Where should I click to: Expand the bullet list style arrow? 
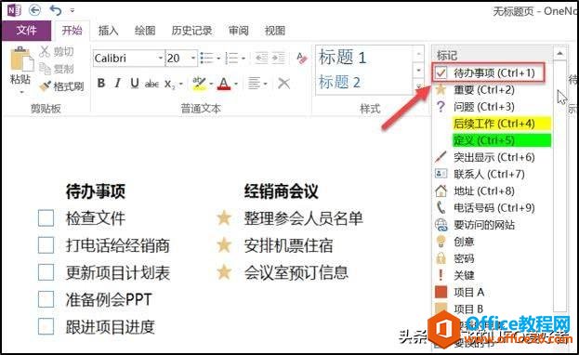pyautogui.click(x=218, y=59)
